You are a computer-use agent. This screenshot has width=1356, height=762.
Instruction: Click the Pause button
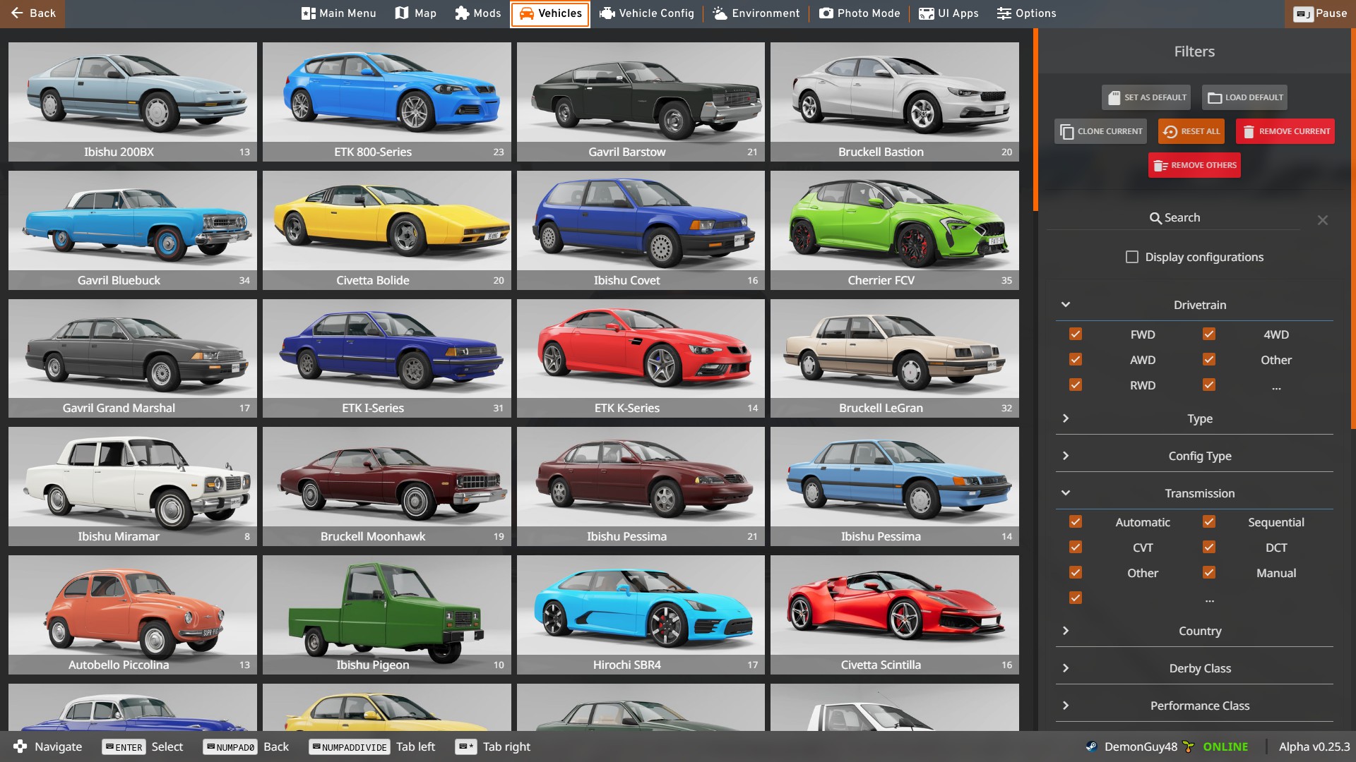pos(1320,13)
